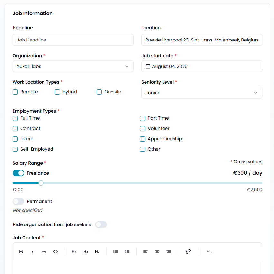Insert a hyperlink using the link icon
This screenshot has height=274, width=274.
[188, 251]
